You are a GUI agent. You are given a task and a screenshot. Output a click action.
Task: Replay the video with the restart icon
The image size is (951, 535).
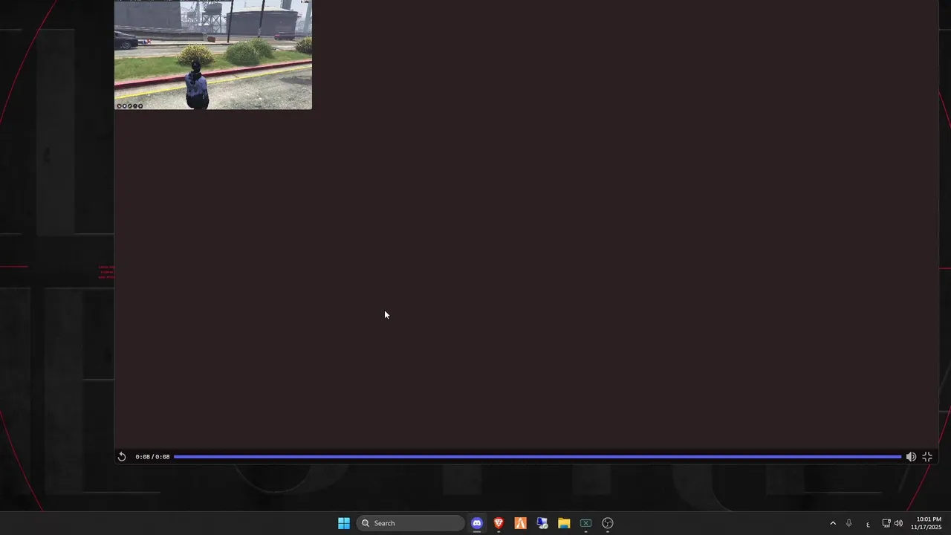click(122, 457)
